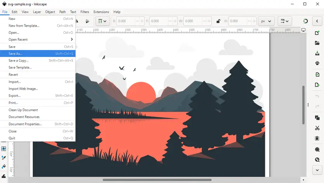This screenshot has width=324, height=183.
Task: Click the new document icon in right toolbar
Action: click(317, 33)
